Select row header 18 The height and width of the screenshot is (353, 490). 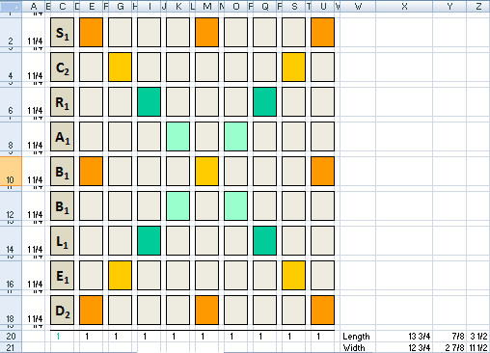point(11,310)
